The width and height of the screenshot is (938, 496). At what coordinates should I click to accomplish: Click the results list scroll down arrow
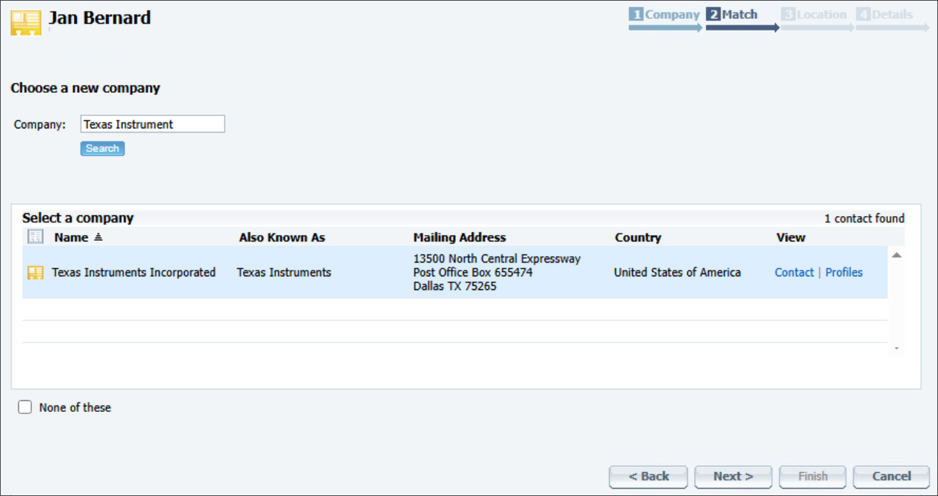pos(897,349)
